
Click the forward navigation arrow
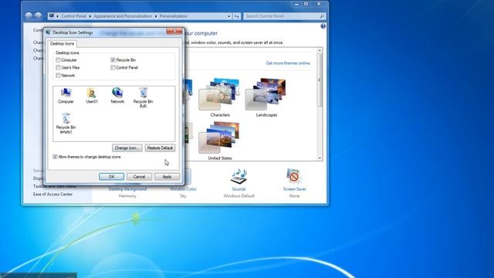38,15
